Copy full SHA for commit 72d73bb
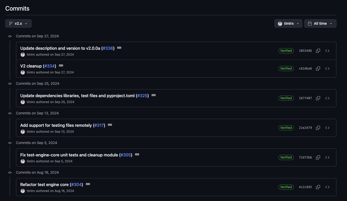Image resolution: width=347 pixels, height=201 pixels. (318, 157)
